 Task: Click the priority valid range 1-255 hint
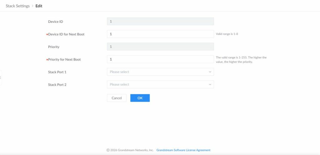coord(241,60)
